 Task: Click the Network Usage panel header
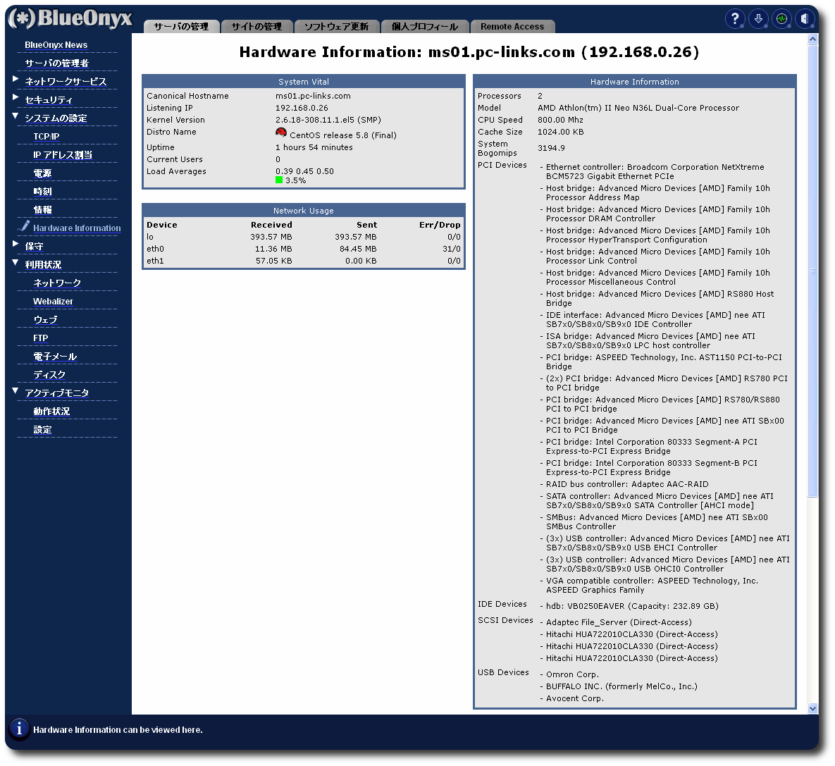[x=304, y=211]
